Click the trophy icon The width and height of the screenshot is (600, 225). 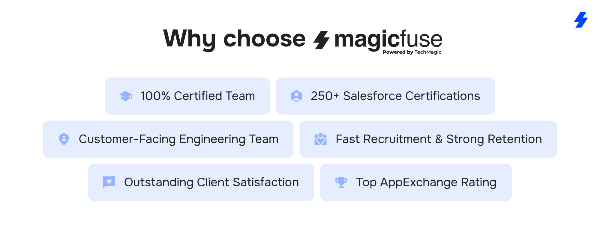pos(341,182)
